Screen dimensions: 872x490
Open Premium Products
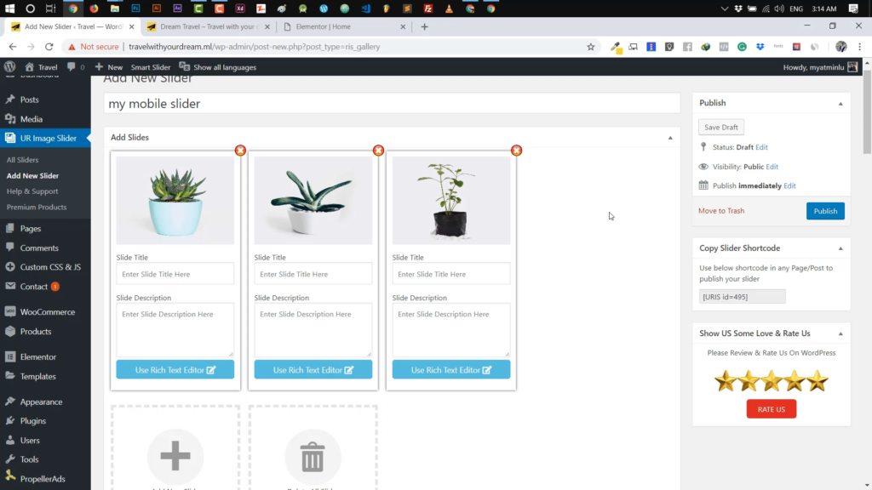(x=36, y=207)
